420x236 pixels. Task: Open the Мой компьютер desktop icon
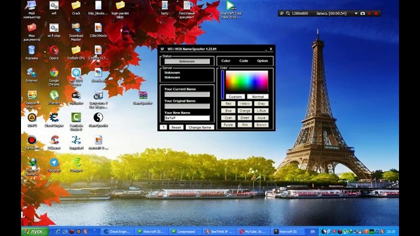point(31,9)
